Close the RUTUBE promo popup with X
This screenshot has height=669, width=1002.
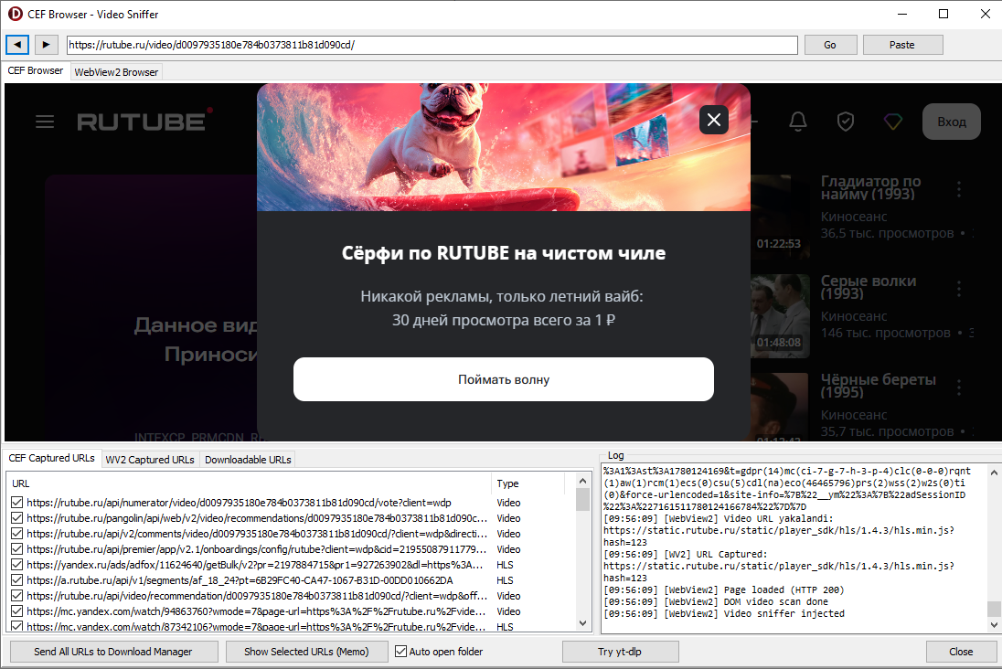click(714, 120)
